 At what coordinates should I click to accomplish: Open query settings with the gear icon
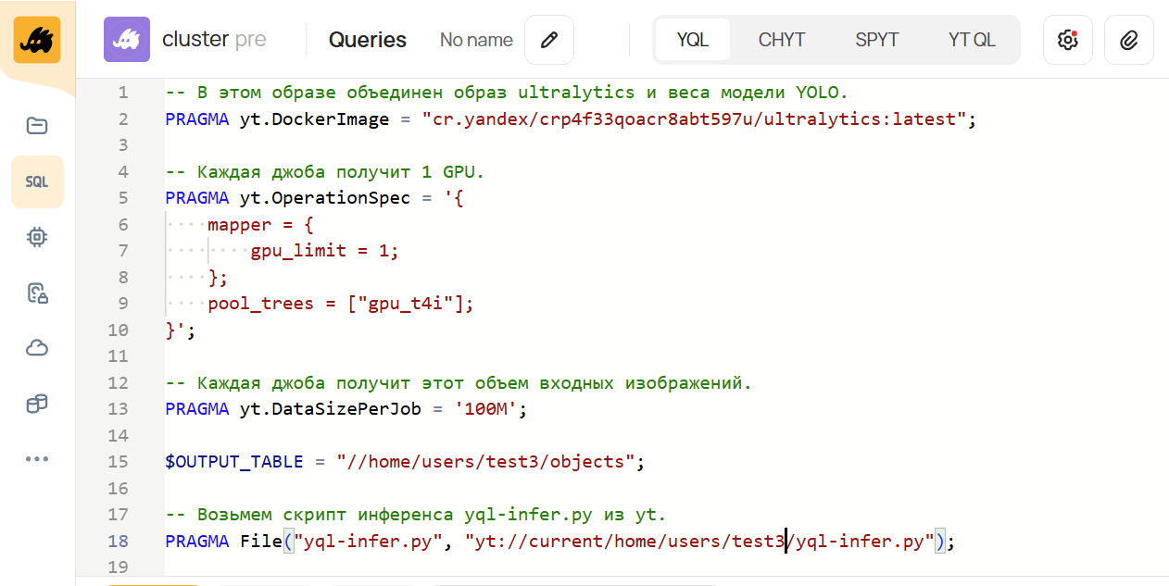1067,40
